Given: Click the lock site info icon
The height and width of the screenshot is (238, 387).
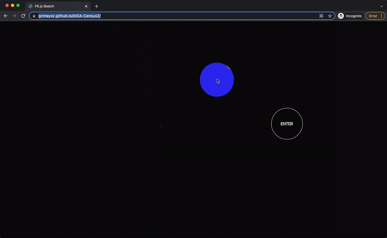Looking at the screenshot, I should 34,16.
